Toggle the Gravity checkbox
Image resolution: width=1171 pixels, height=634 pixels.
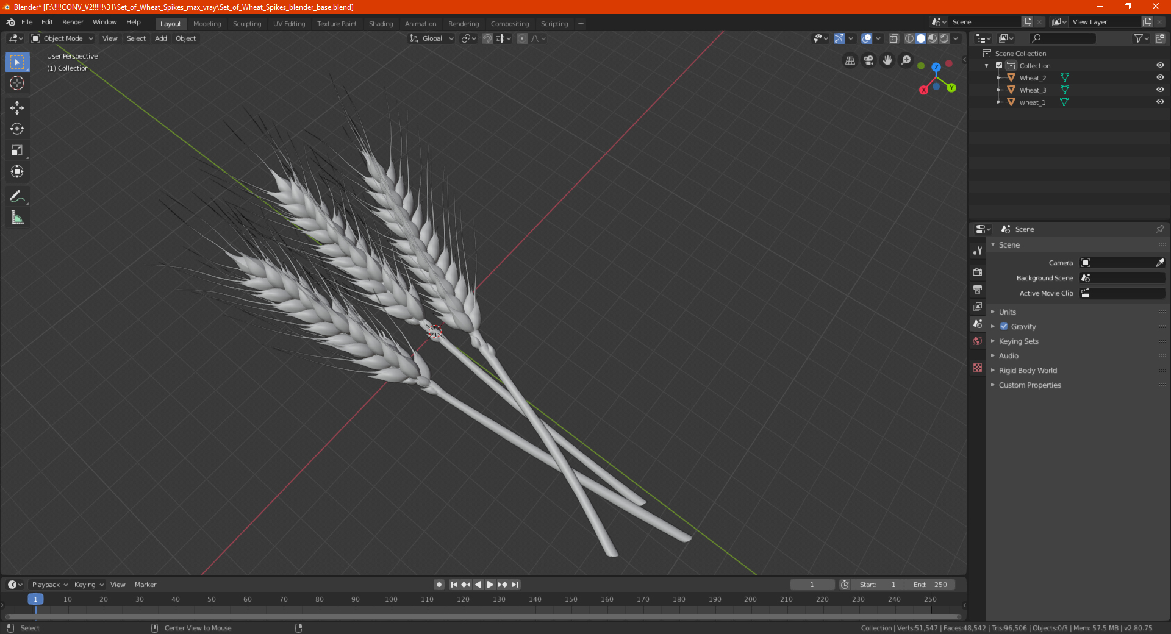1004,326
